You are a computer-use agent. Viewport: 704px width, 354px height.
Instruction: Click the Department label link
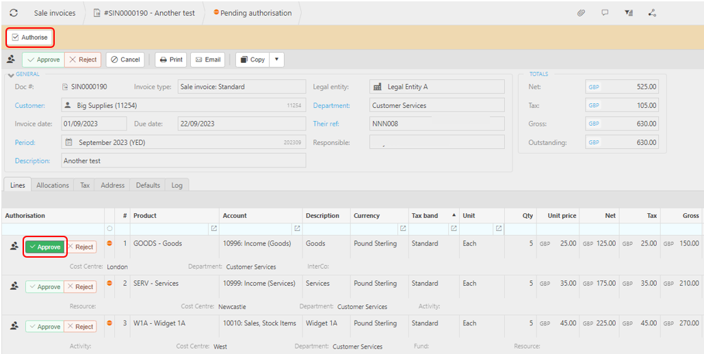(330, 105)
